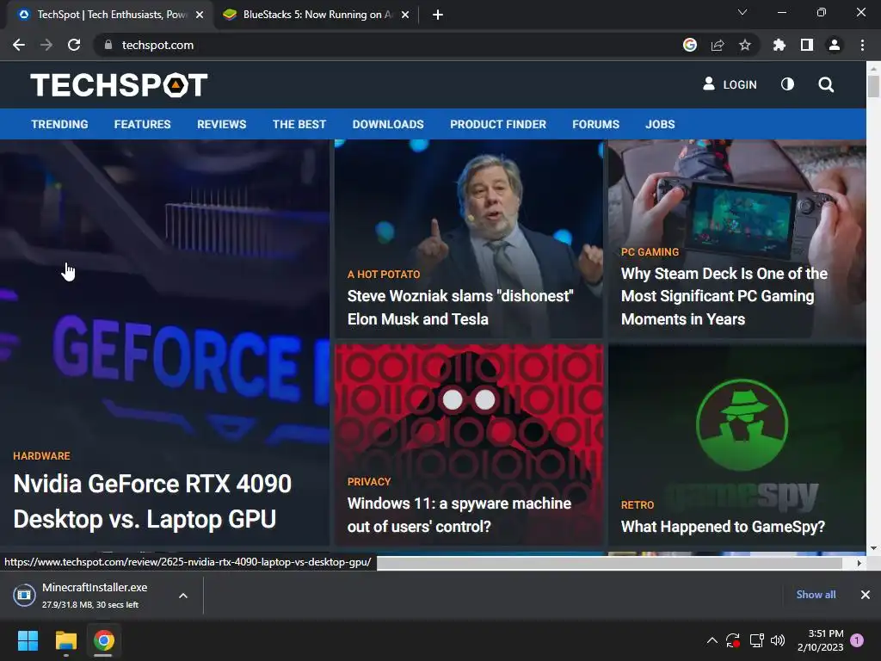Click the address bar URL techspot.com
Viewport: 881px width, 661px height.
[x=158, y=45]
